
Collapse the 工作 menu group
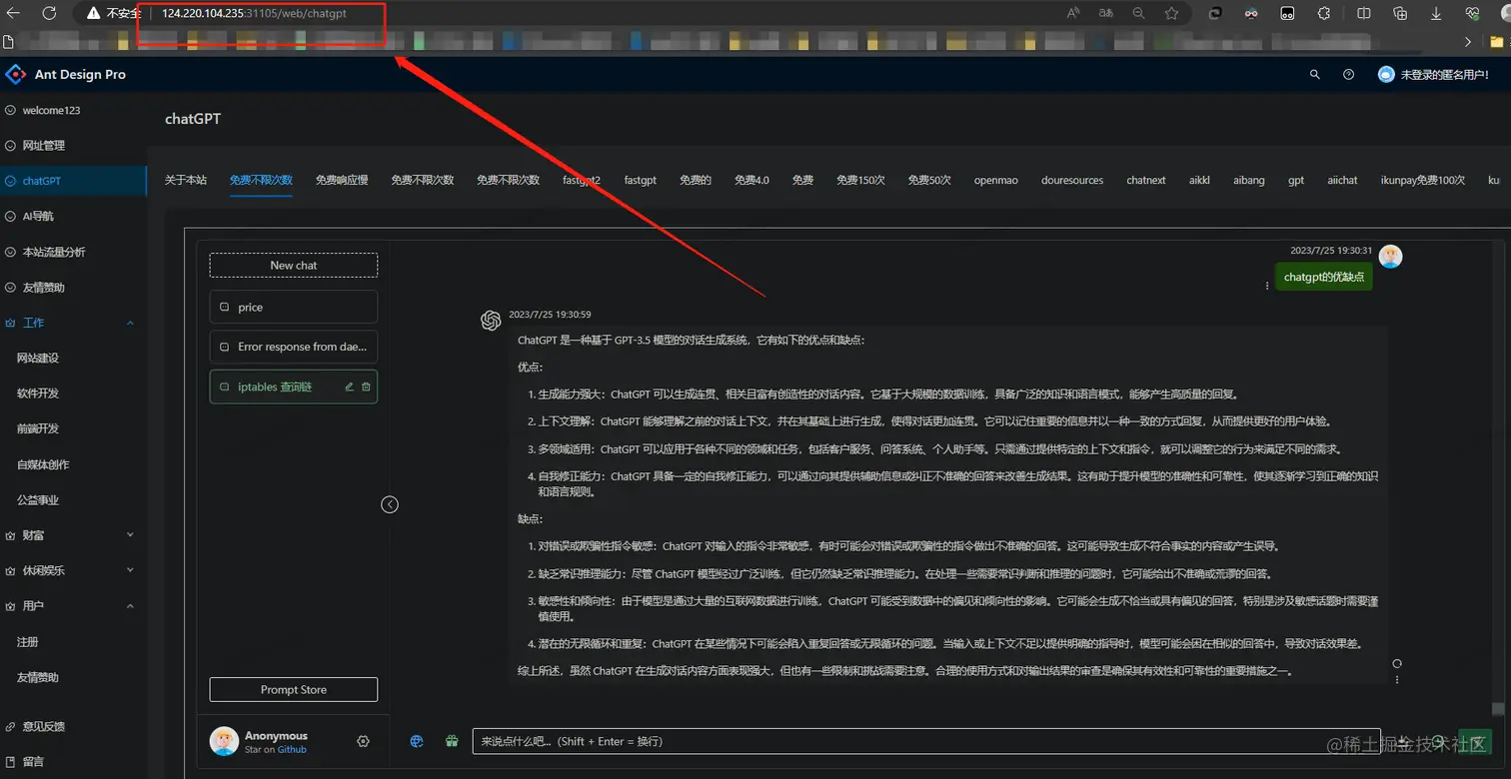(130, 323)
